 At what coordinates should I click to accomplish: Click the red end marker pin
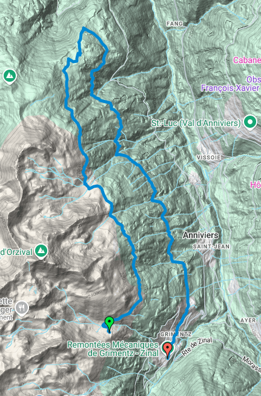pos(168,350)
